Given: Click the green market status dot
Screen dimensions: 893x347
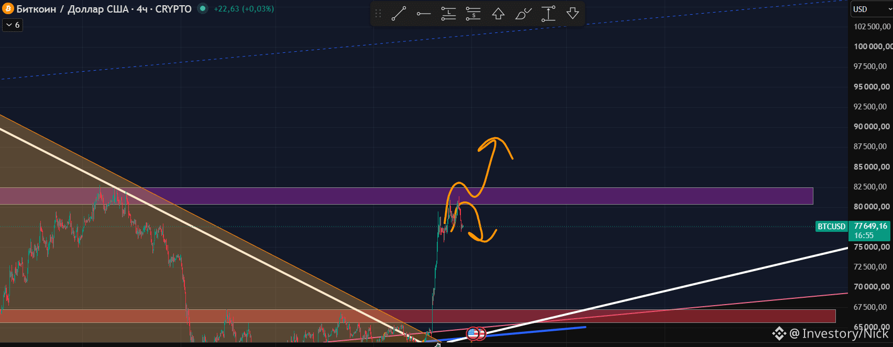Looking at the screenshot, I should 202,9.
